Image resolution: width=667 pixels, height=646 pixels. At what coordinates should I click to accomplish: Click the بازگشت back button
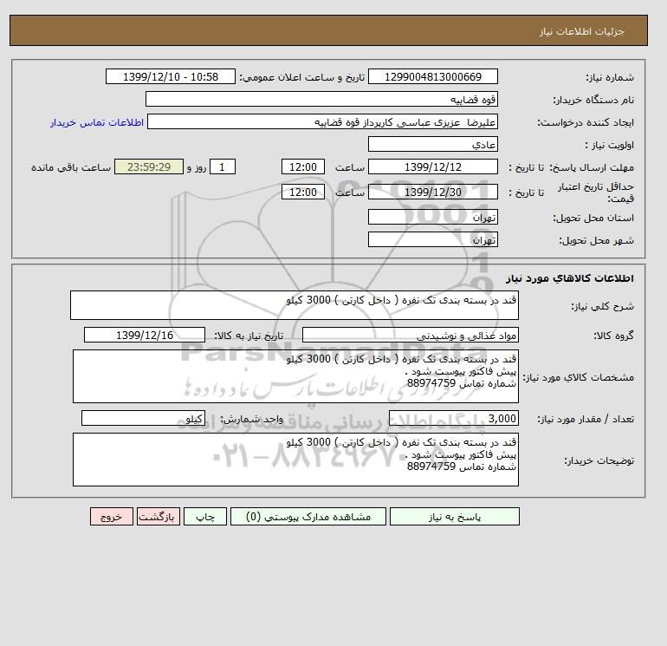pyautogui.click(x=159, y=517)
